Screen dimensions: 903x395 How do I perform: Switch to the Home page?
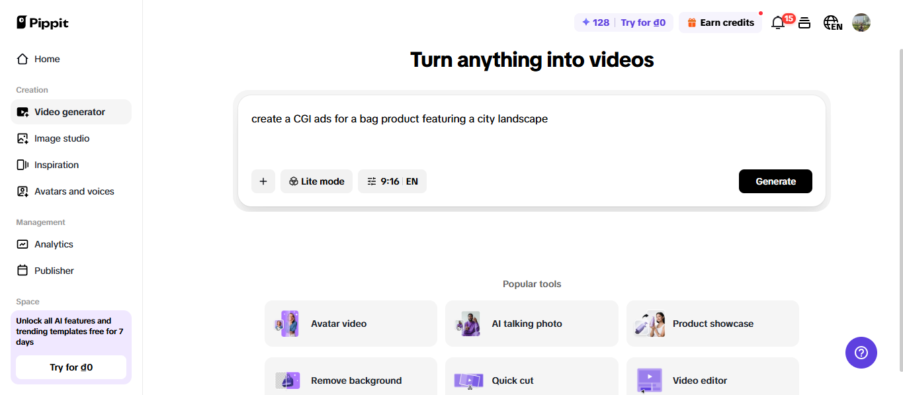(x=45, y=58)
